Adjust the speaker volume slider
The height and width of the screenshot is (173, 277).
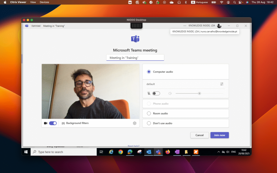(199, 93)
